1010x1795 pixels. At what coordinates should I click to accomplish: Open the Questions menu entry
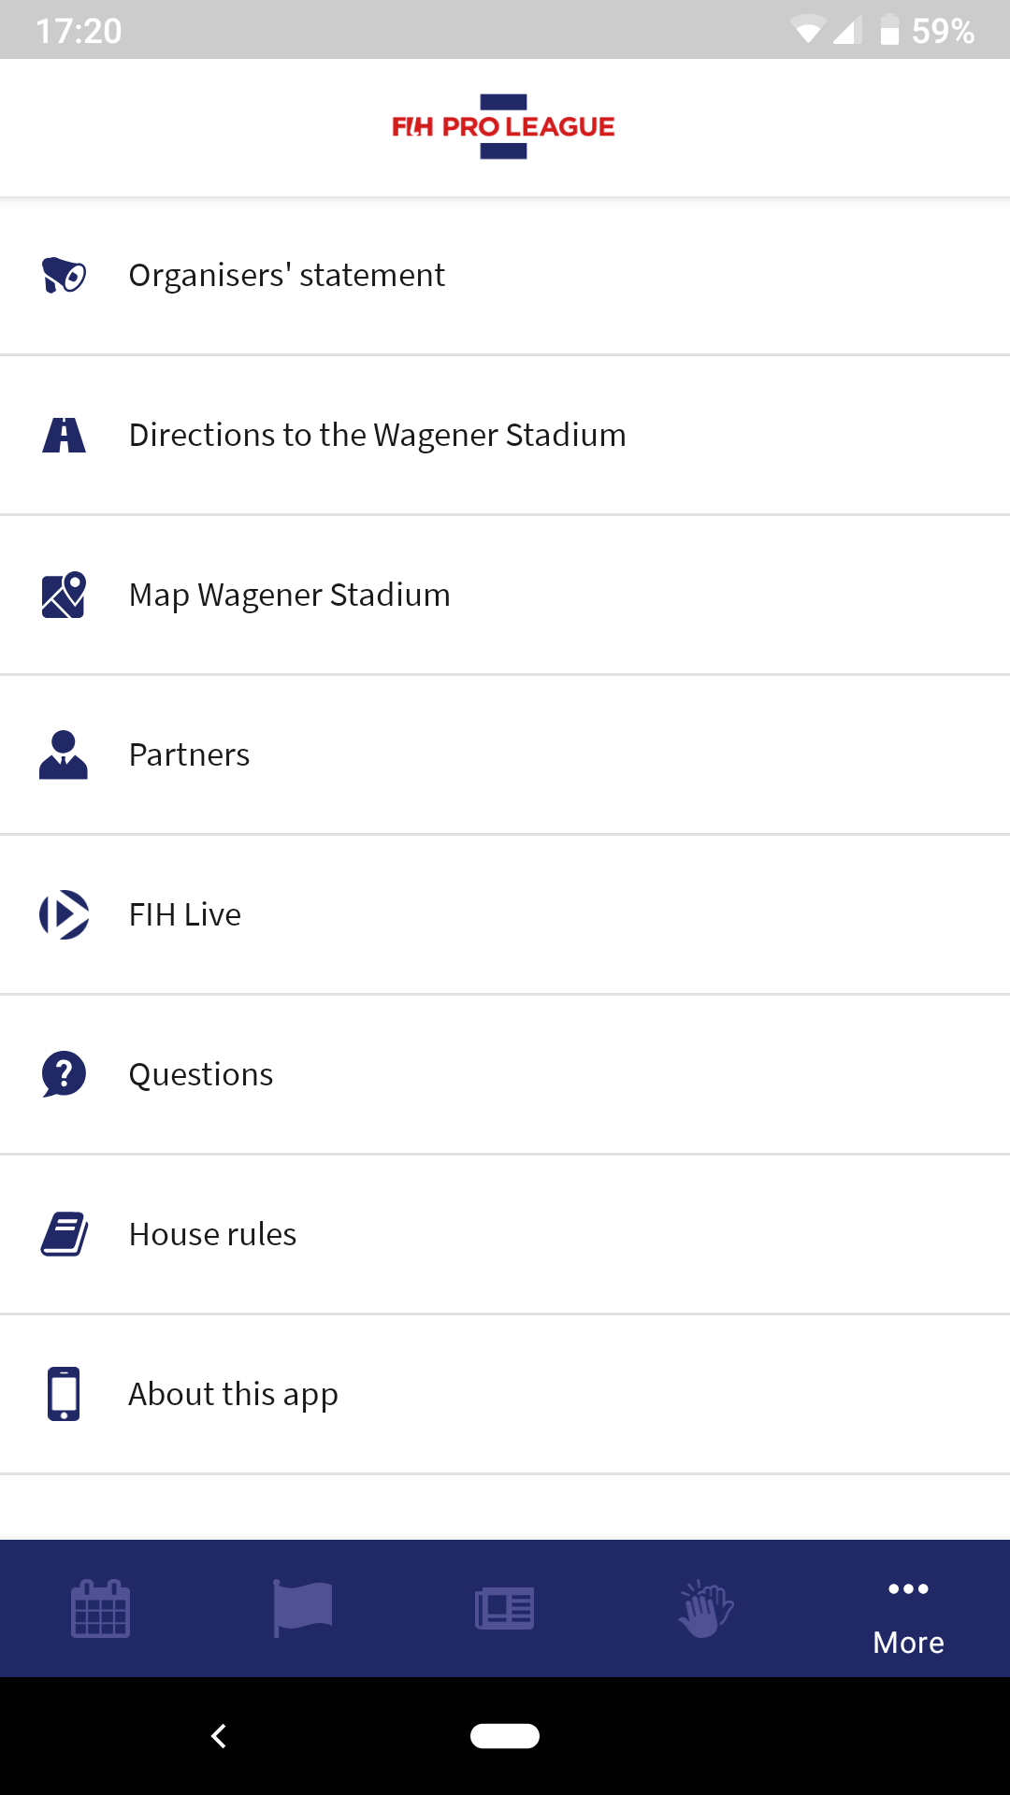point(201,1075)
